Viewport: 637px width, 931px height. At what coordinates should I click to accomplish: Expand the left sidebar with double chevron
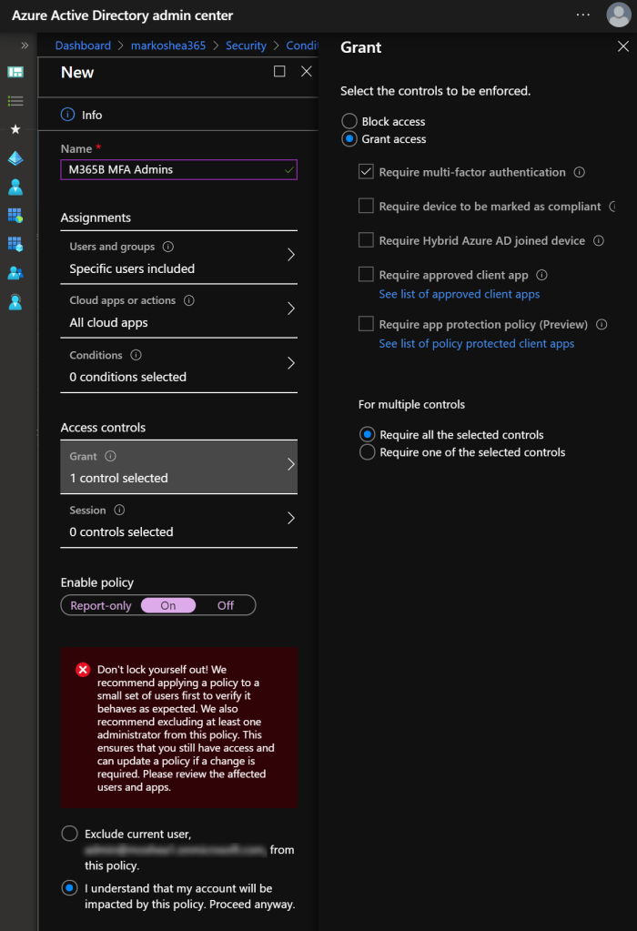tap(25, 46)
